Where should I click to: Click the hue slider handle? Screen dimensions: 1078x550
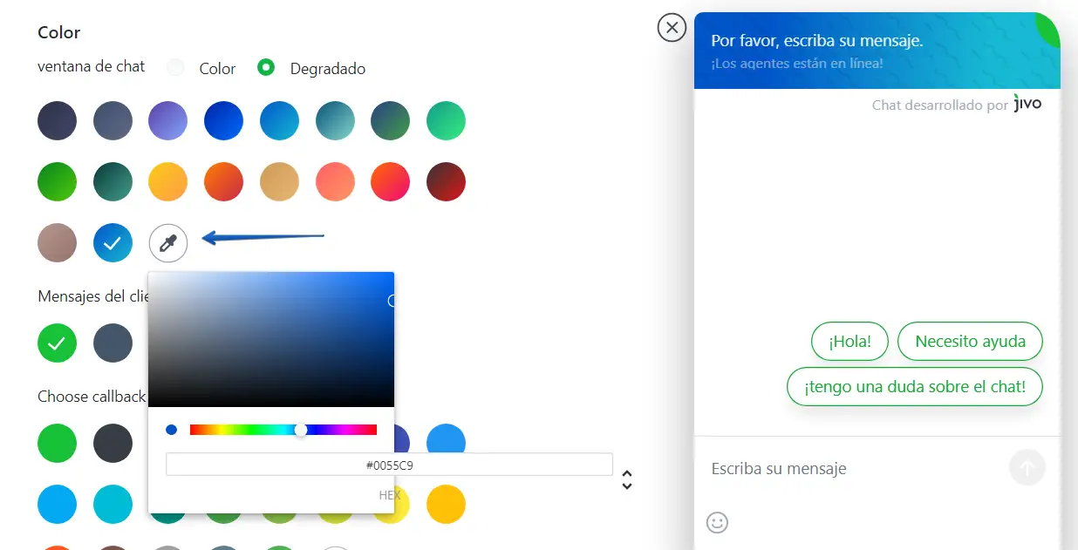click(x=301, y=430)
